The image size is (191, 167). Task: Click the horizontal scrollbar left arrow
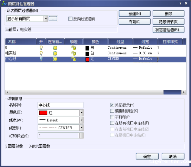[8, 92]
